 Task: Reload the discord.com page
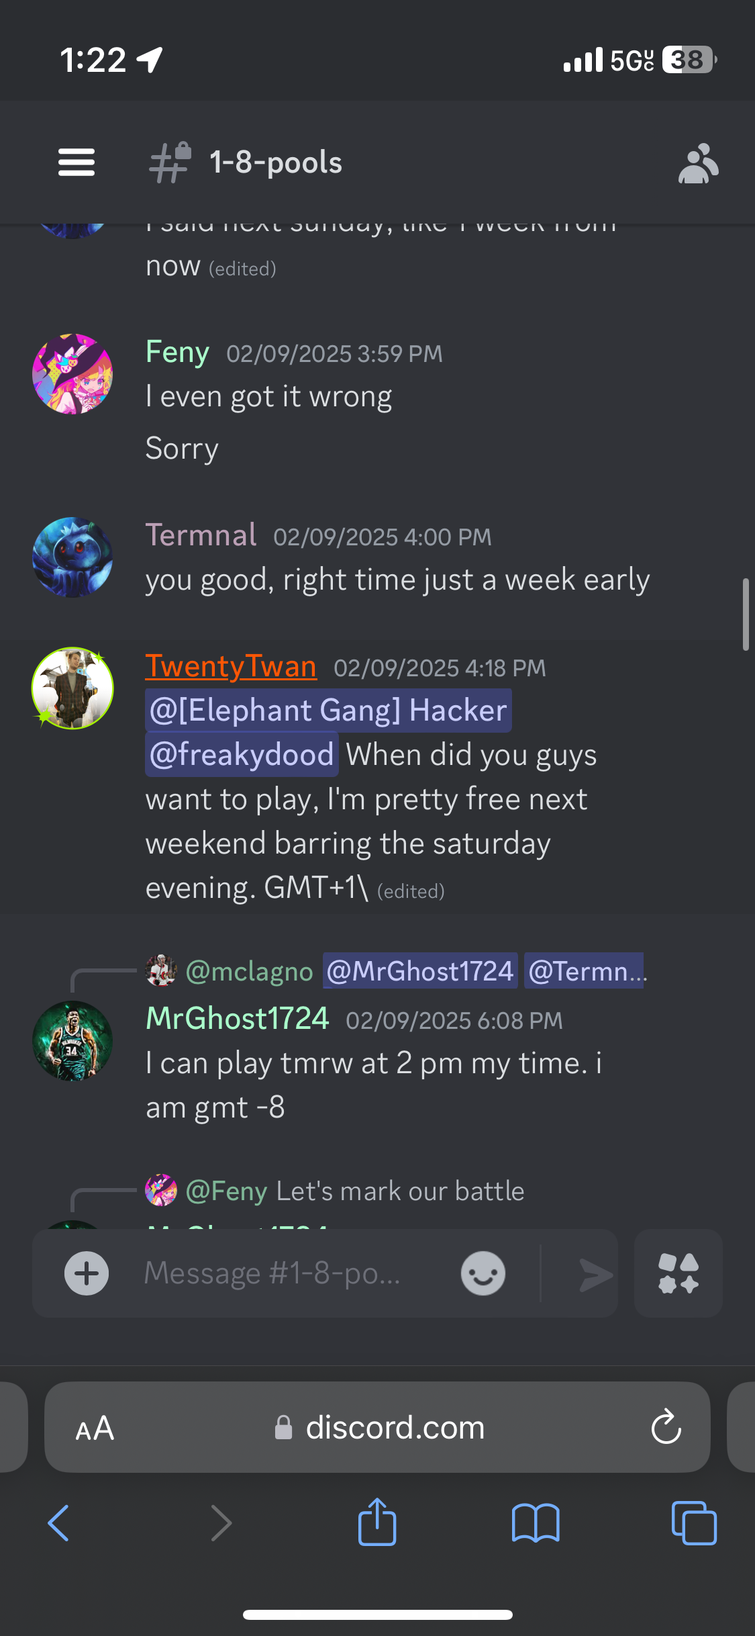click(666, 1427)
